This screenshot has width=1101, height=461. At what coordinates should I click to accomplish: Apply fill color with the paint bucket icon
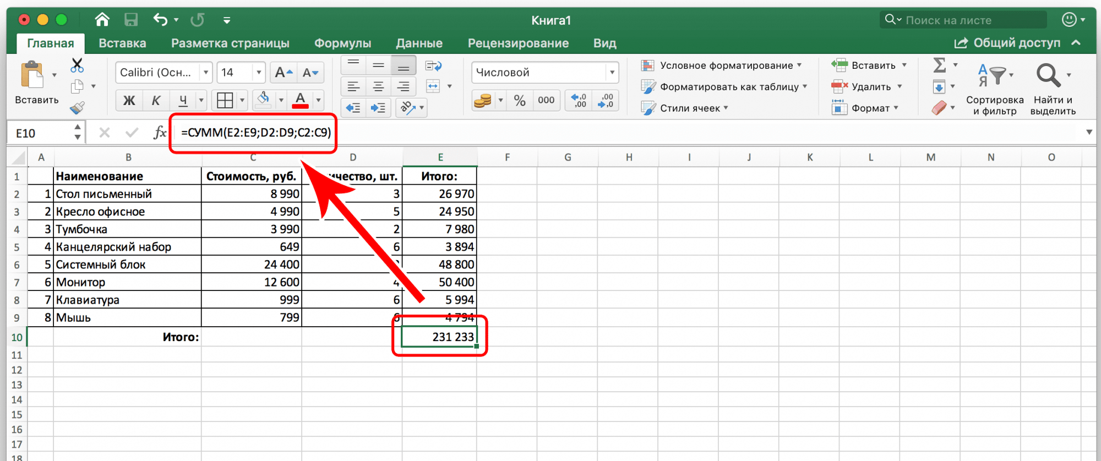tap(264, 100)
